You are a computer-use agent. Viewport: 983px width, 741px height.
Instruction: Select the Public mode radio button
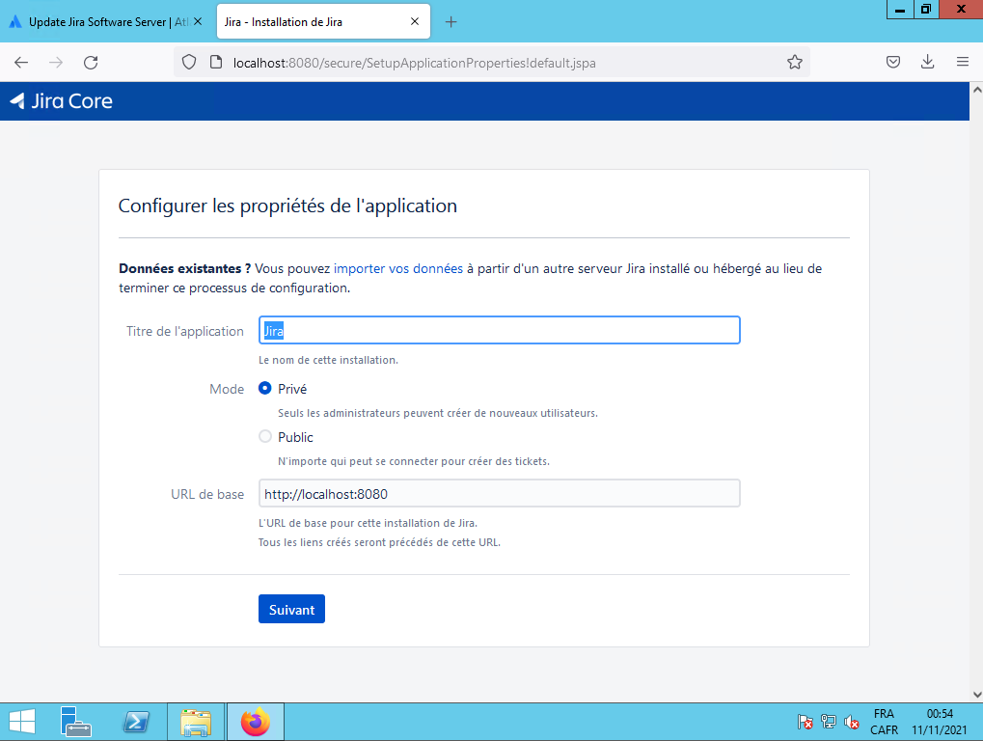[265, 436]
